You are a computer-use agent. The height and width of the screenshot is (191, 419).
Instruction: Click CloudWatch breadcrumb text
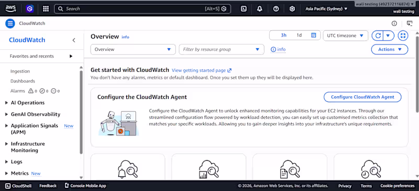click(32, 24)
